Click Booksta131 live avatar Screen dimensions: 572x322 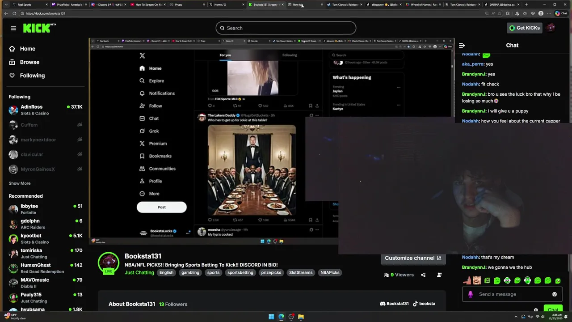point(109,263)
